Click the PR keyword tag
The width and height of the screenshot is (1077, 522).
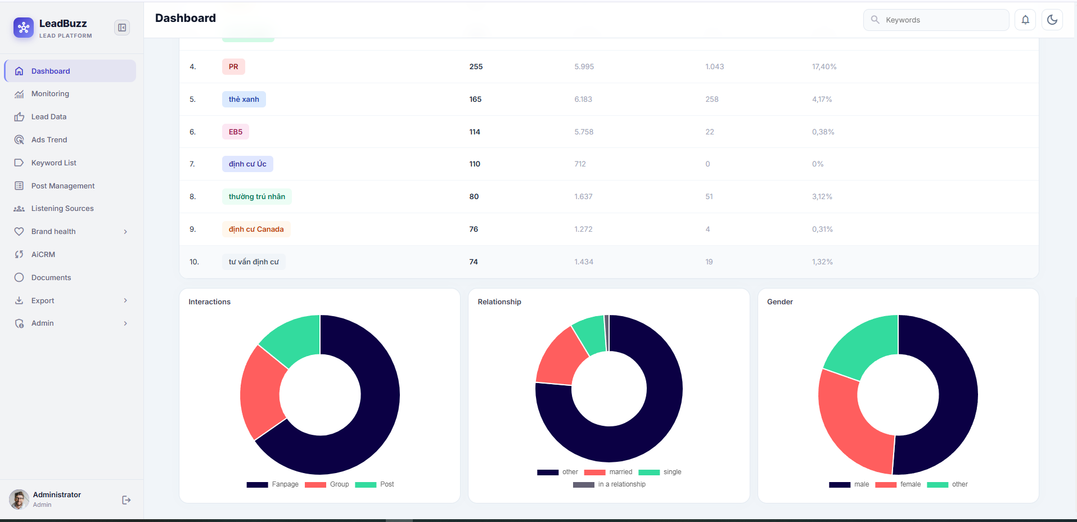click(233, 66)
